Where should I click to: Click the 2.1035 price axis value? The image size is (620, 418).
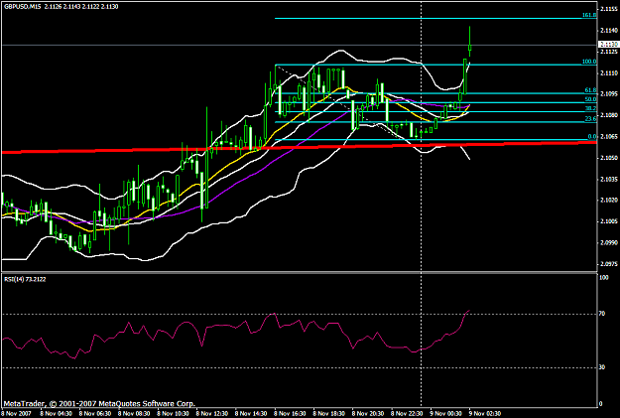pos(609,179)
